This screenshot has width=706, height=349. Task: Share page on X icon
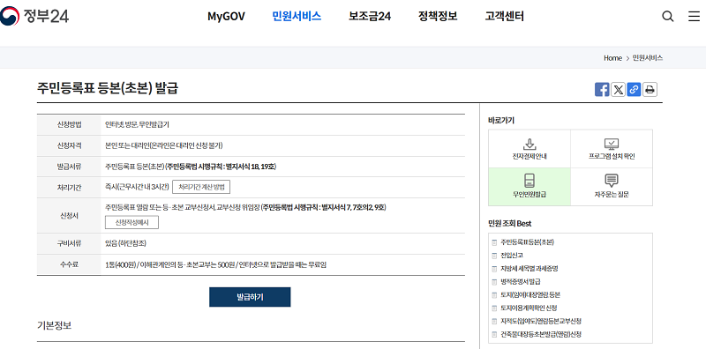point(618,90)
